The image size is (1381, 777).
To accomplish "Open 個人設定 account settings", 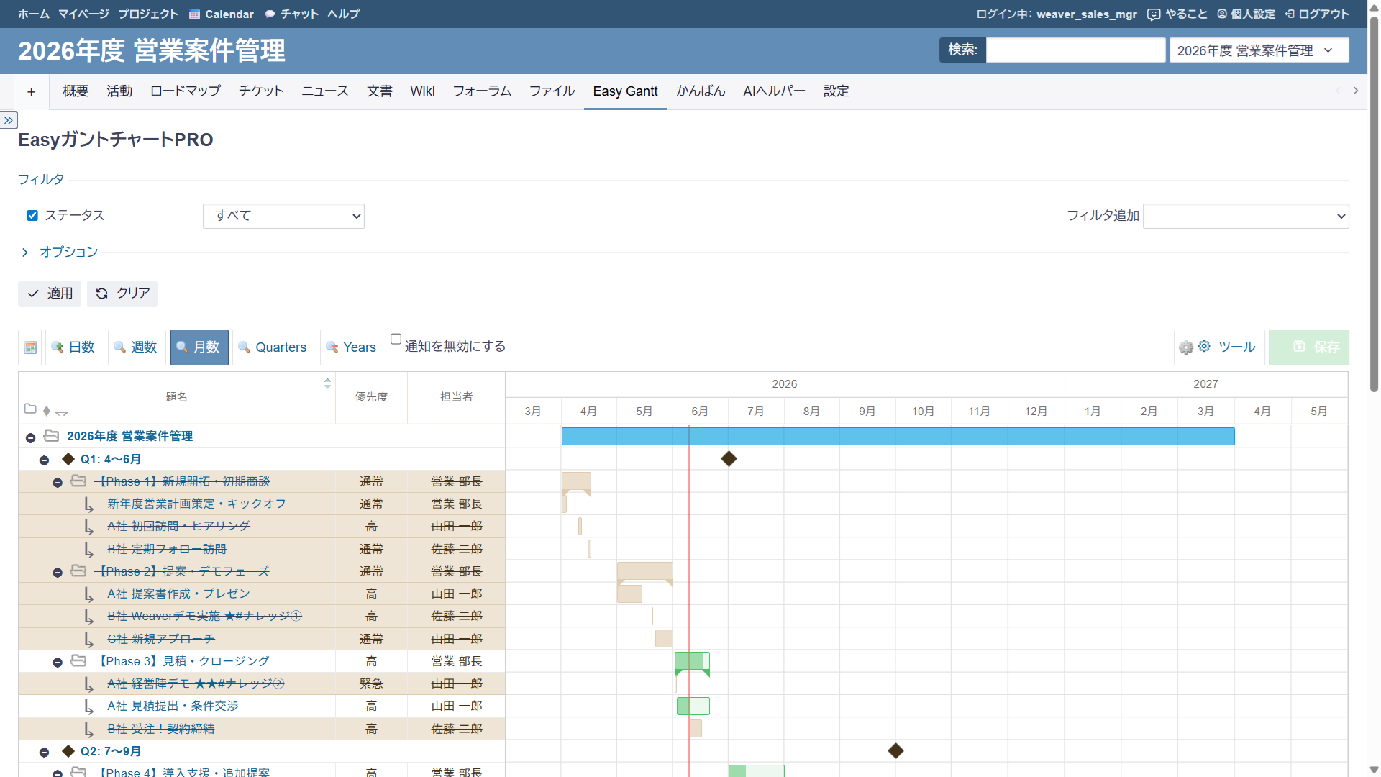I will pos(1246,14).
